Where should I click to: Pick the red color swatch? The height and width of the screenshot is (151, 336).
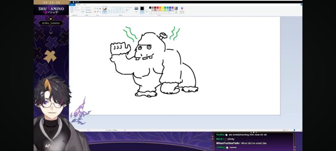click(158, 8)
